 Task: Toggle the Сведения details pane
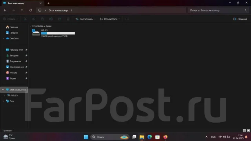pyautogui.click(x=240, y=19)
